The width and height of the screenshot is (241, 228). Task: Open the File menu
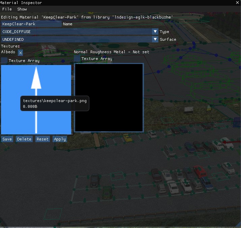tap(7, 9)
